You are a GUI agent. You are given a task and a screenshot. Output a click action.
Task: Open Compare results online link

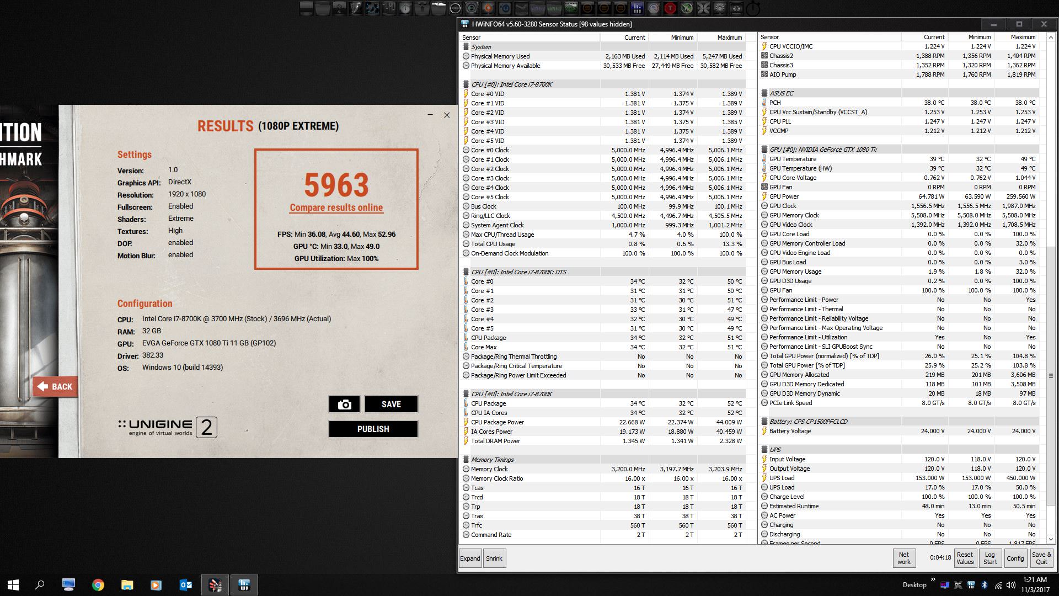pyautogui.click(x=336, y=207)
